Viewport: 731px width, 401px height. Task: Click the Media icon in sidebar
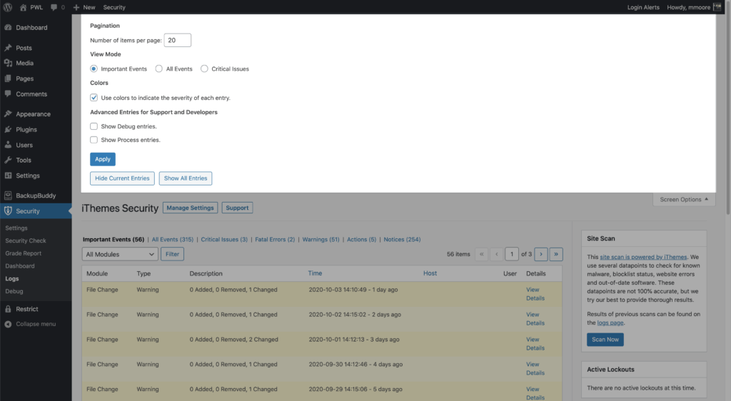click(x=8, y=63)
